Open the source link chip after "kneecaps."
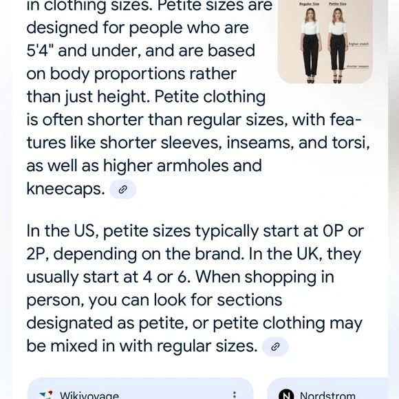This screenshot has height=399, width=399. coord(122,189)
